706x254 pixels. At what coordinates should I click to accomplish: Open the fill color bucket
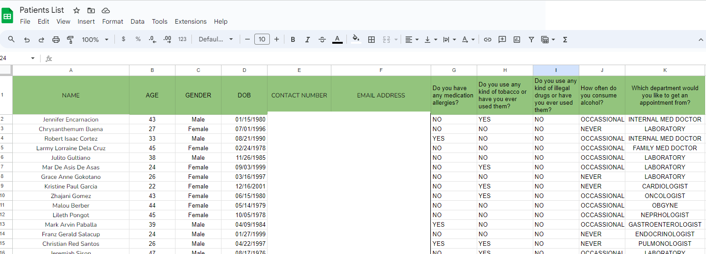tap(356, 40)
